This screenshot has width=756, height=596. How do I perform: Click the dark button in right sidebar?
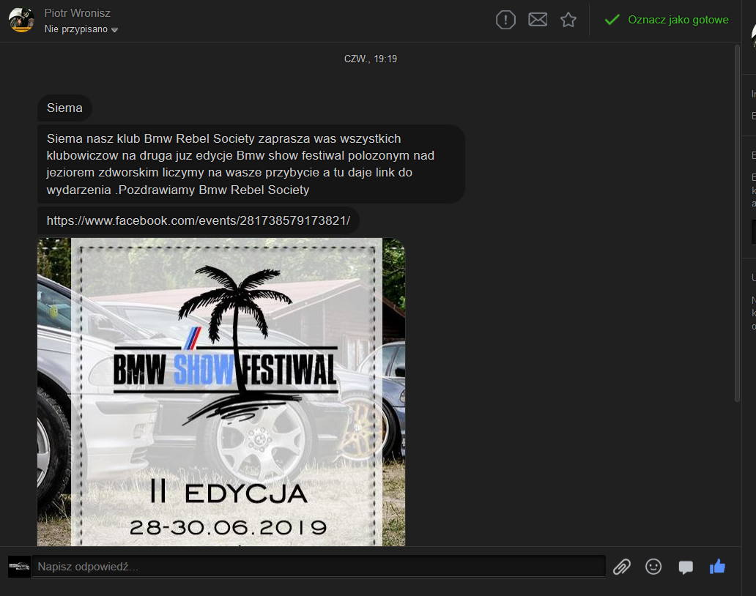pyautogui.click(x=753, y=232)
